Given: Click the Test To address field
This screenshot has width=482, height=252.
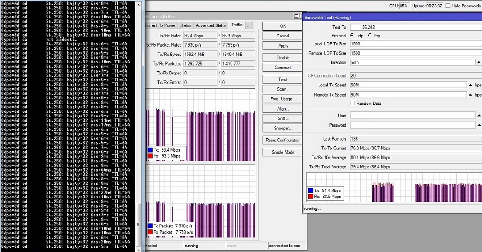Looking at the screenshot, I should (416, 27).
